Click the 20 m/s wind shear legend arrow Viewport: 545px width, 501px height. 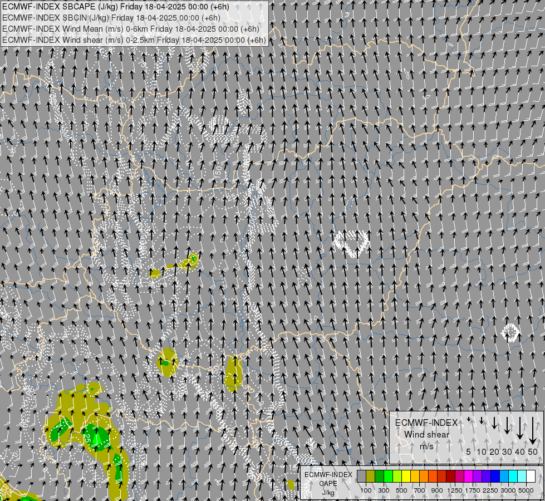tap(494, 423)
